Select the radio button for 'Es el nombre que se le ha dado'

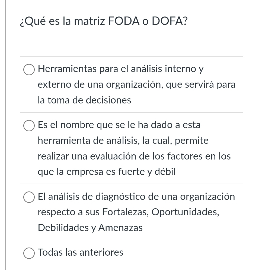29,126
